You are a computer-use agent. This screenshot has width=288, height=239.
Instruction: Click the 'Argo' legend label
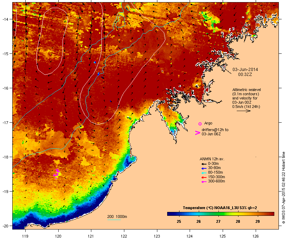[208, 123]
